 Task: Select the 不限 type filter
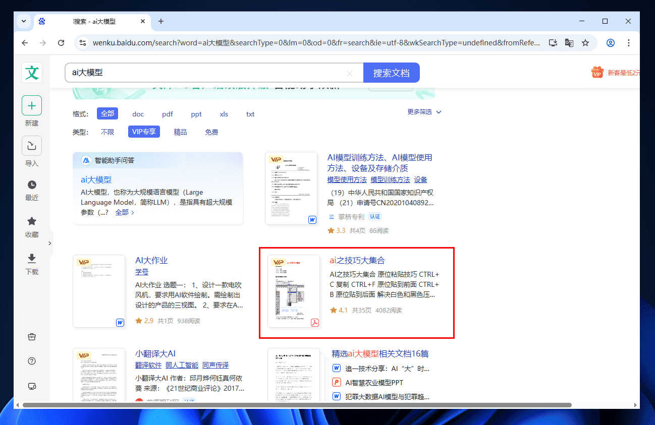(x=107, y=132)
